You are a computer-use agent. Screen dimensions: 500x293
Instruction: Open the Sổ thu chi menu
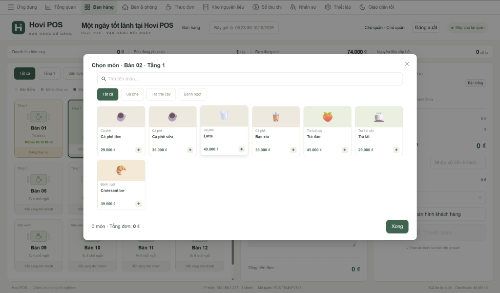point(267,7)
